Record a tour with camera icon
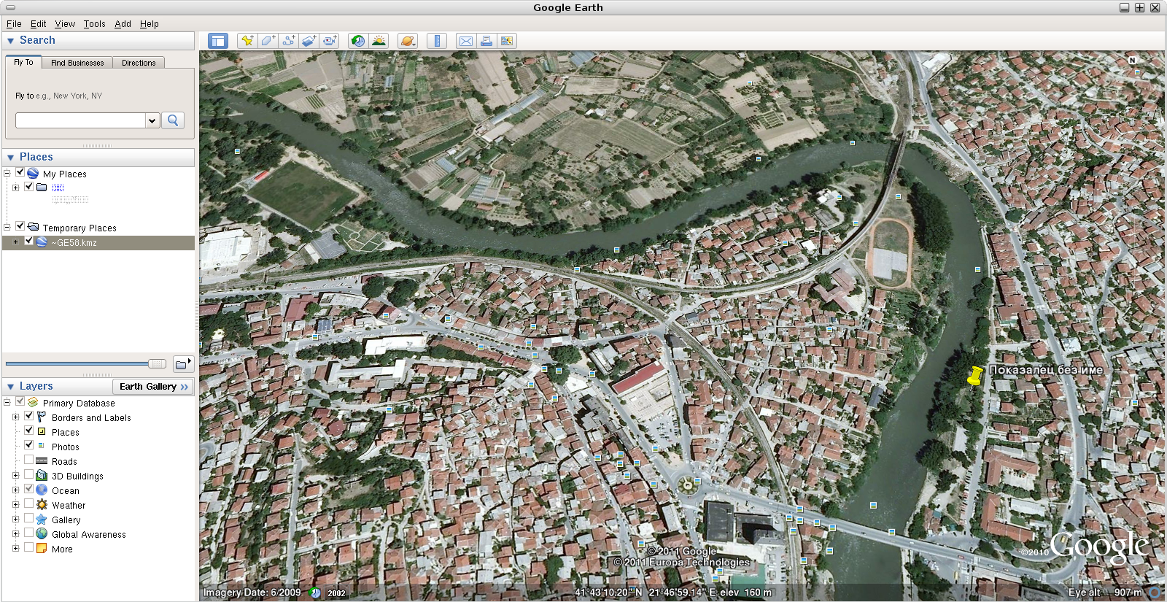The image size is (1167, 602). (330, 41)
